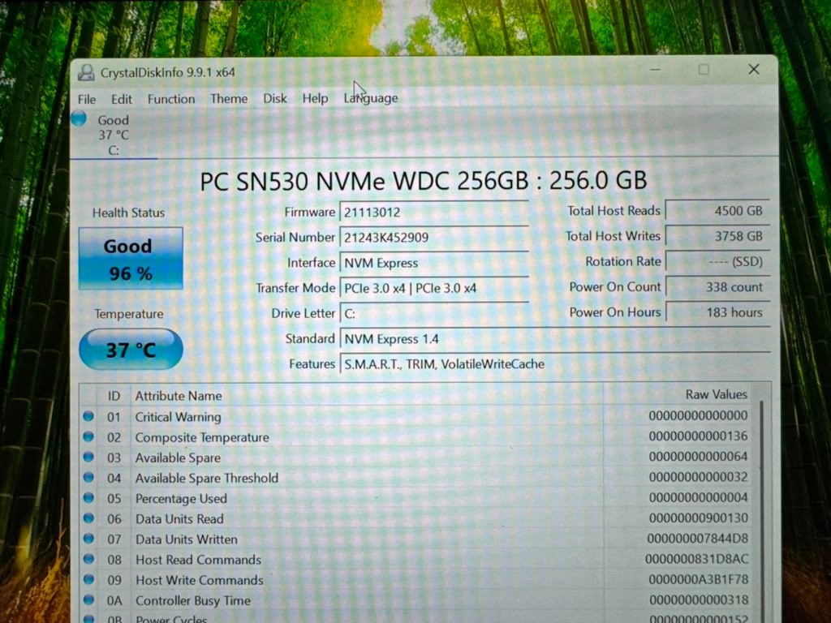
Task: Click the Standard field NVM Express 1.4
Action: (x=555, y=339)
